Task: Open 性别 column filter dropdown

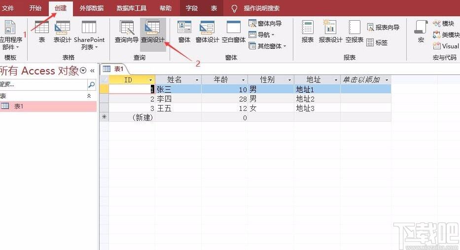Action: pyautogui.click(x=289, y=80)
